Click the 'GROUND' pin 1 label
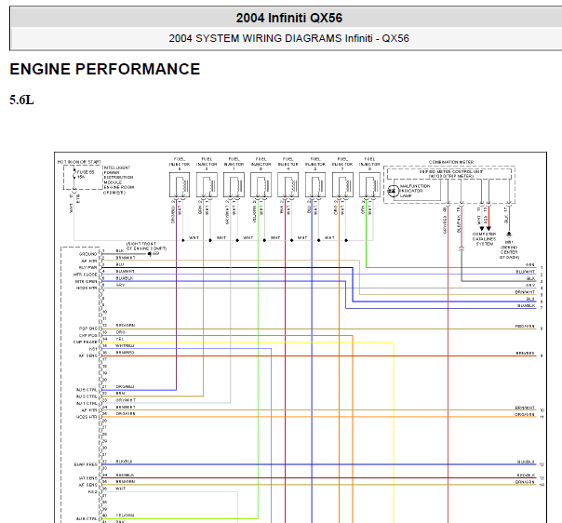Image resolution: width=562 pixels, height=523 pixels. (x=88, y=254)
